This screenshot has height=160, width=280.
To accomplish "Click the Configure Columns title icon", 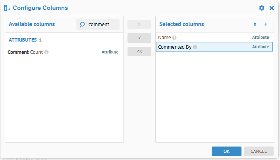I will click(7, 8).
